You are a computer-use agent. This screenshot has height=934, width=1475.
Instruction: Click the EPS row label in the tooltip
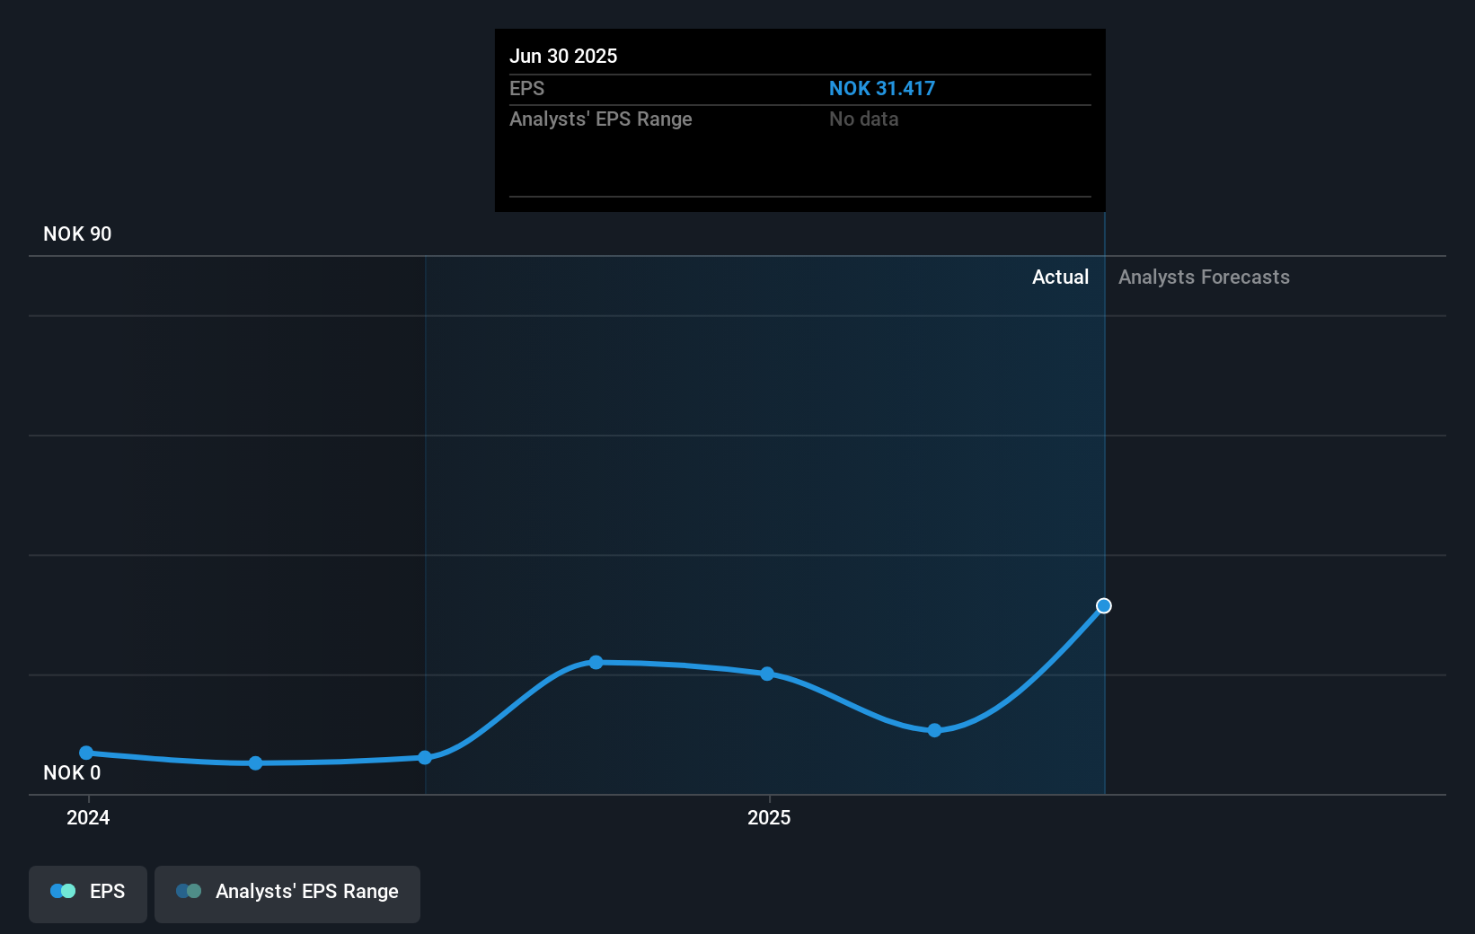pos(526,89)
